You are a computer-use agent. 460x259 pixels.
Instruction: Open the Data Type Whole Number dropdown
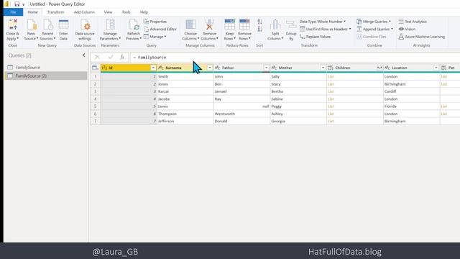click(x=323, y=22)
